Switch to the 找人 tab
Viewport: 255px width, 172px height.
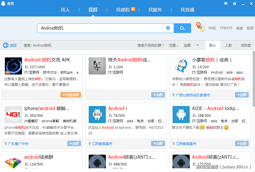pyautogui.click(x=65, y=10)
